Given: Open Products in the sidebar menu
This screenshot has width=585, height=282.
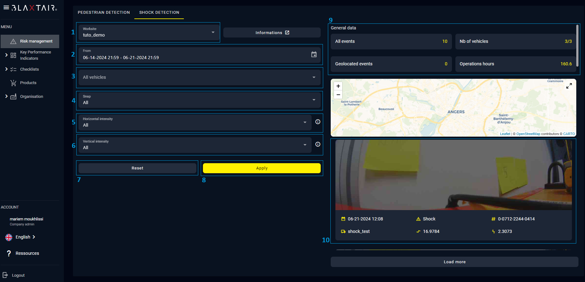Looking at the screenshot, I should pos(28,83).
